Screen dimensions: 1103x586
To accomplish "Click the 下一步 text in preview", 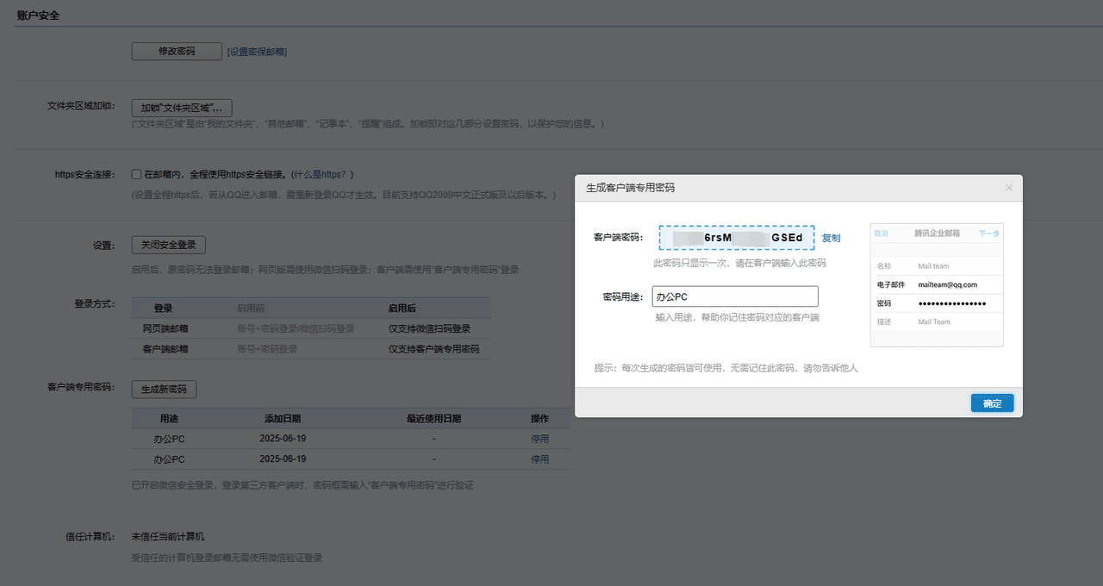I will [x=988, y=234].
